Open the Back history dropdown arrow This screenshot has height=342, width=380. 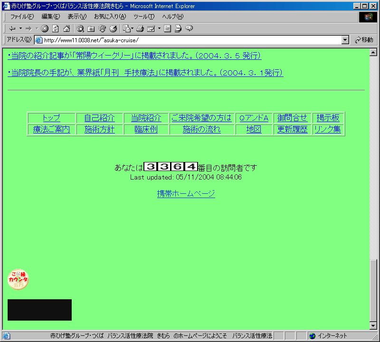pos(20,28)
